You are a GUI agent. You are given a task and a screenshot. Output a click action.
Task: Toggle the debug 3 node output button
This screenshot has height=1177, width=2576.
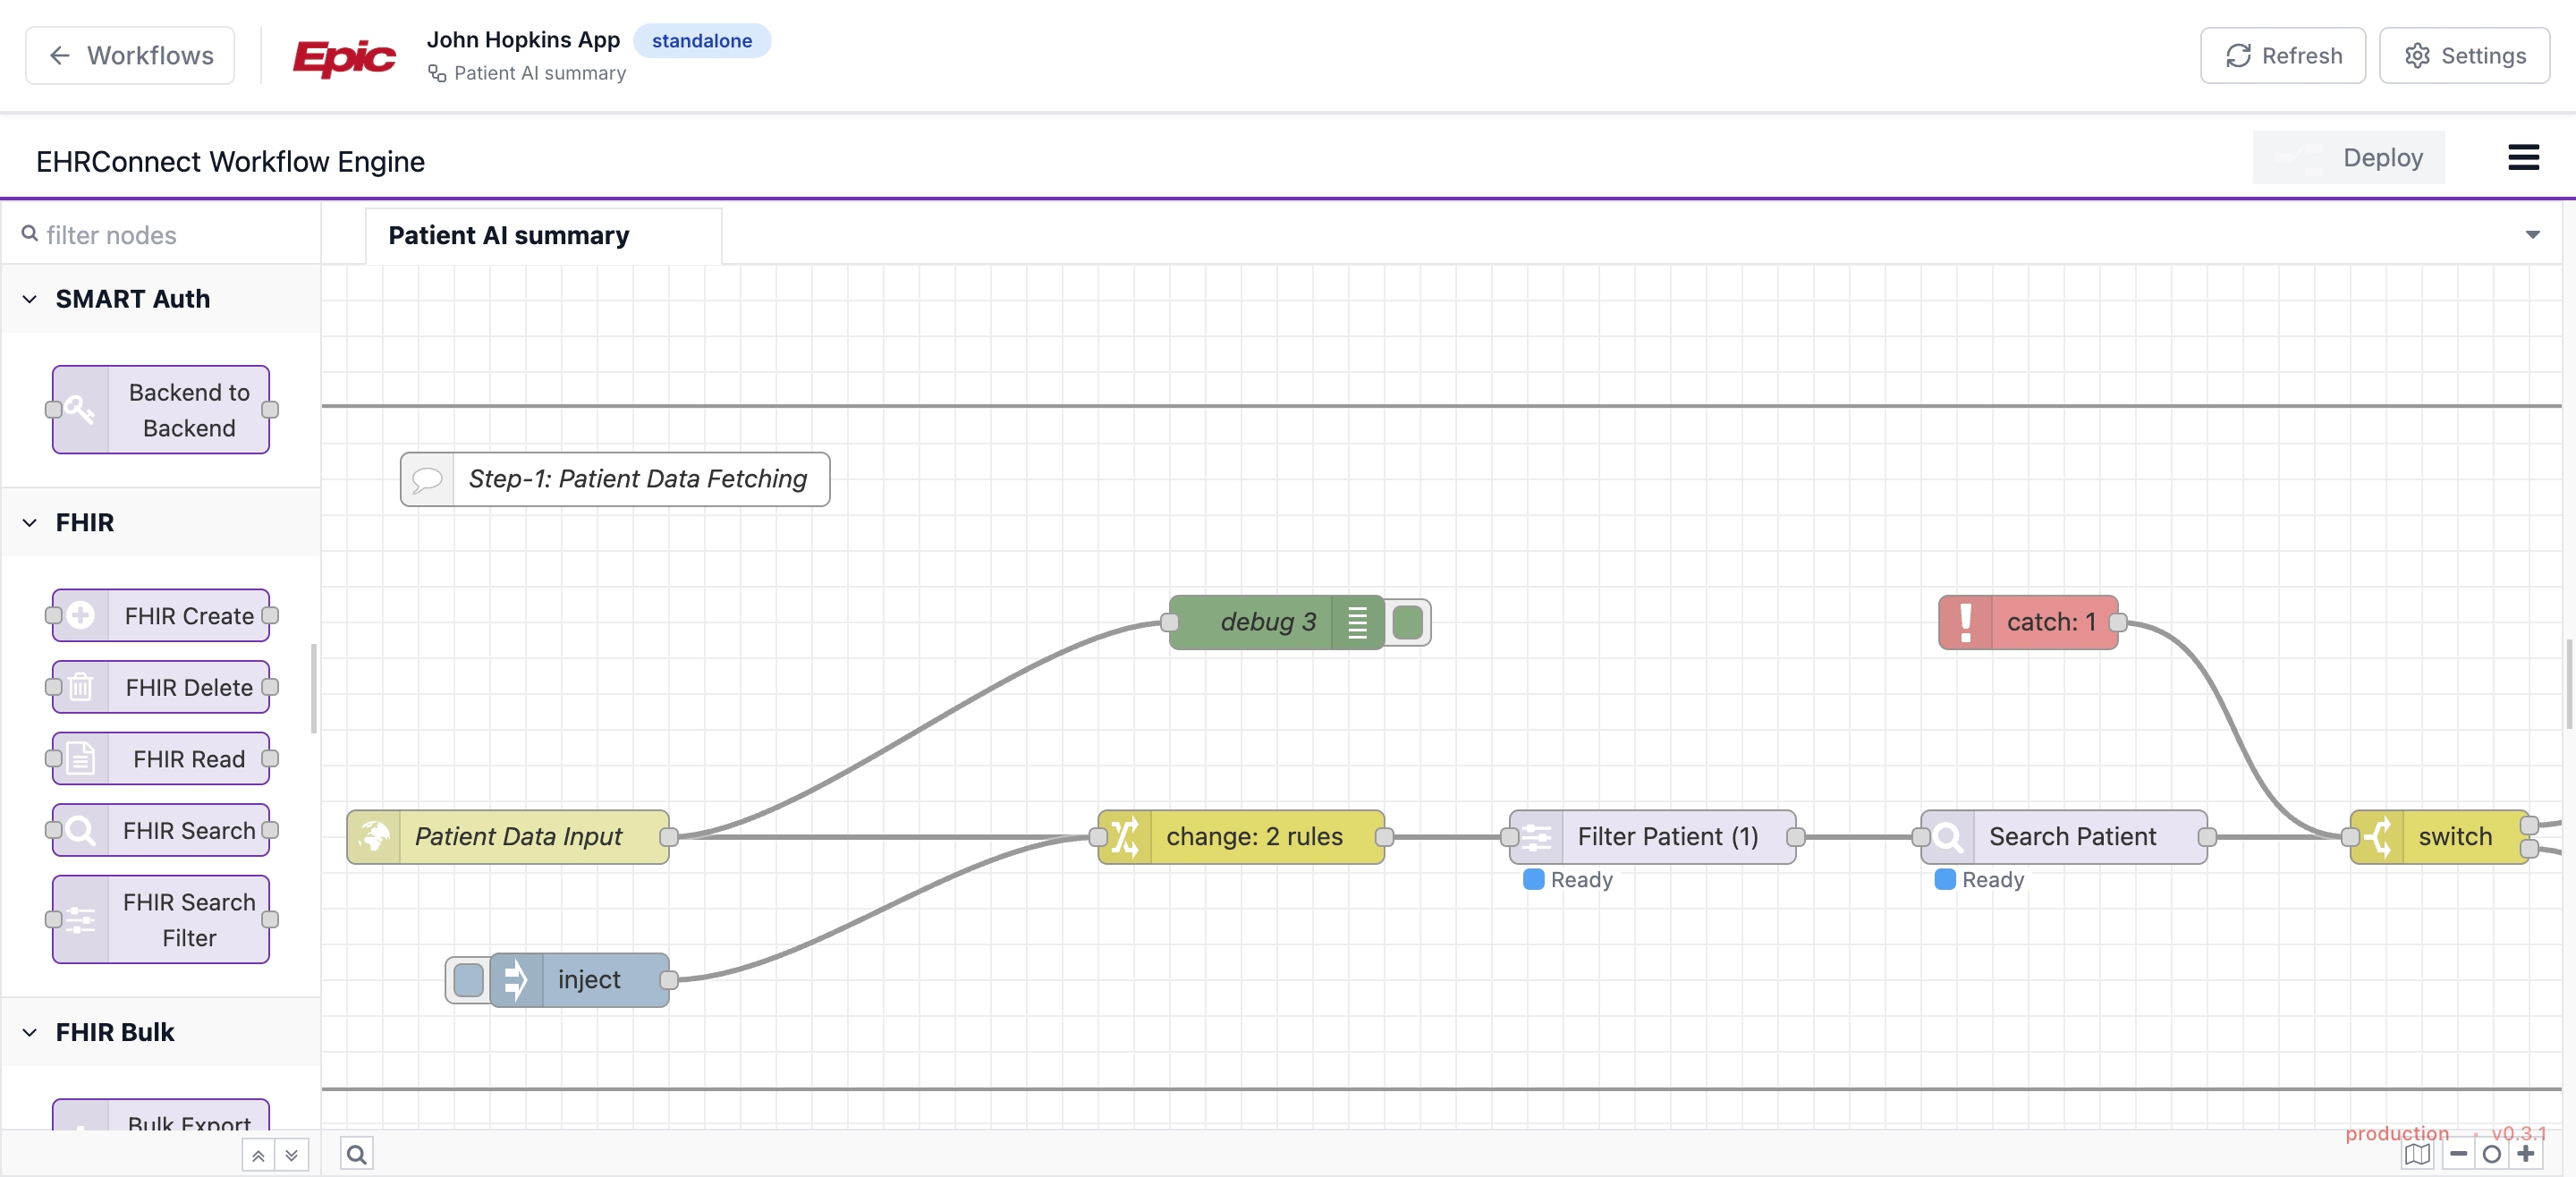(1407, 622)
